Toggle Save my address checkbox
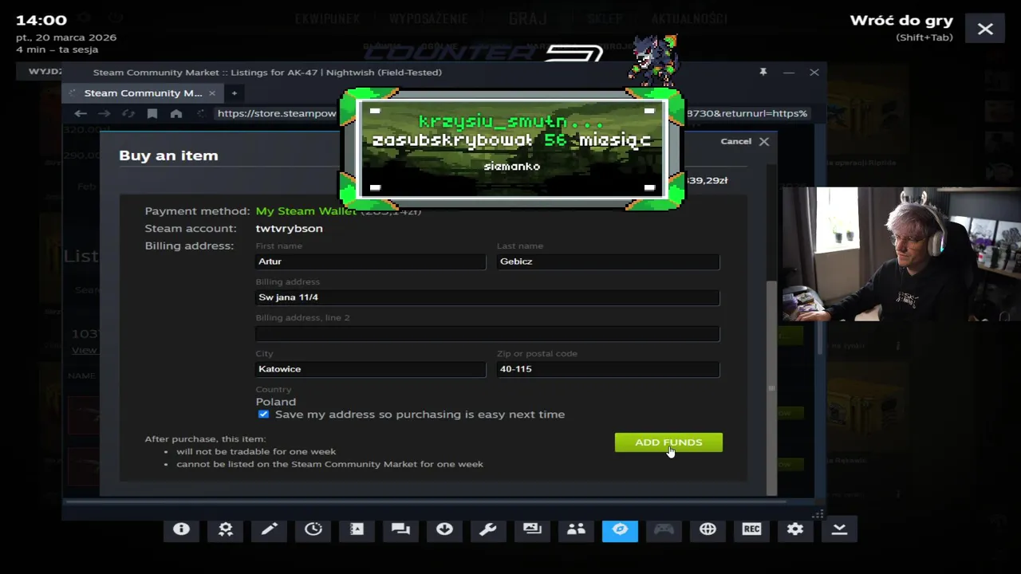Image resolution: width=1021 pixels, height=574 pixels. point(263,415)
